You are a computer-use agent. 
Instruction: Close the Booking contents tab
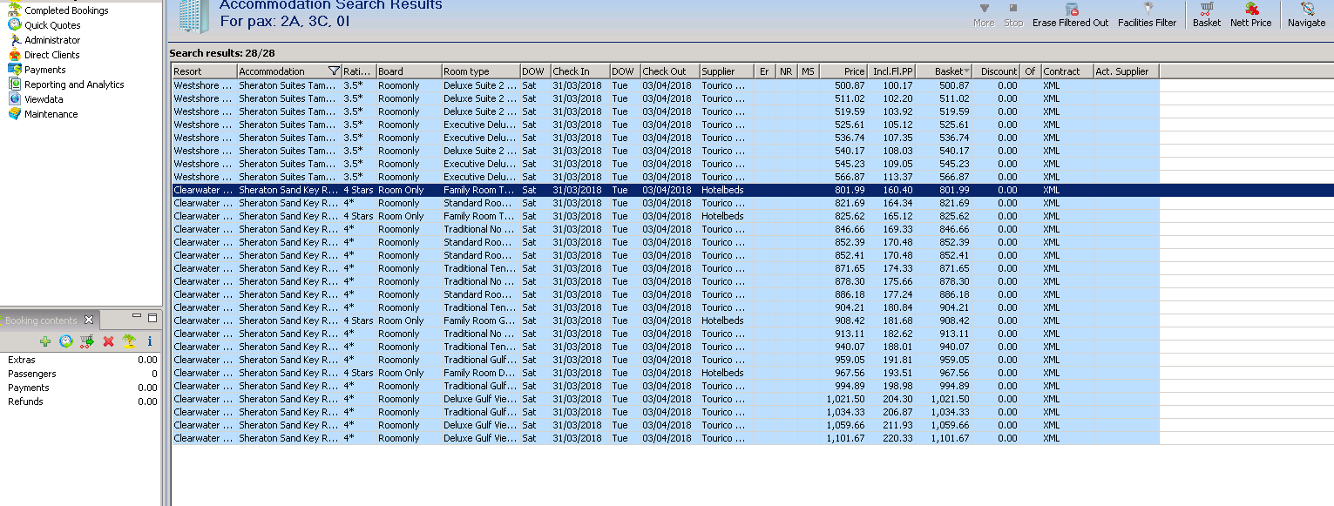click(x=88, y=320)
